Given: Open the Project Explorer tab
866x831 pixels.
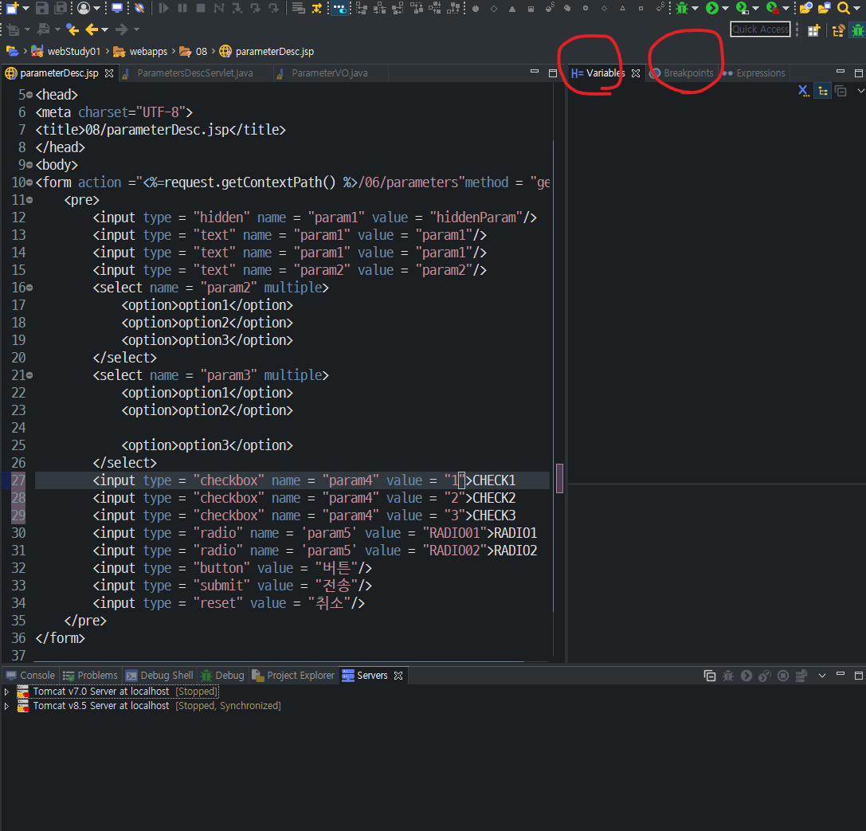Looking at the screenshot, I should coord(293,676).
